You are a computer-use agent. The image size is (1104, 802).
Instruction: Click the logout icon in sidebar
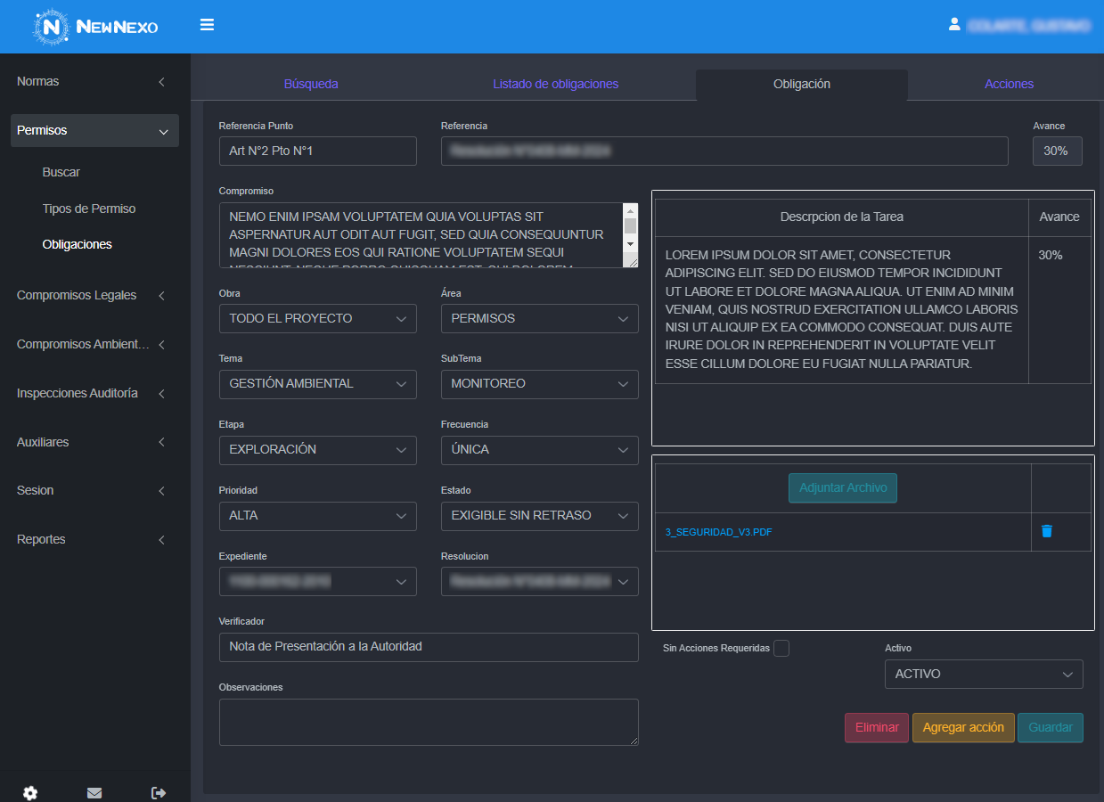coord(159,792)
